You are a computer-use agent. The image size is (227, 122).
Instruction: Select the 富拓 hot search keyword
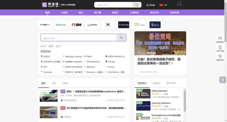(51, 46)
